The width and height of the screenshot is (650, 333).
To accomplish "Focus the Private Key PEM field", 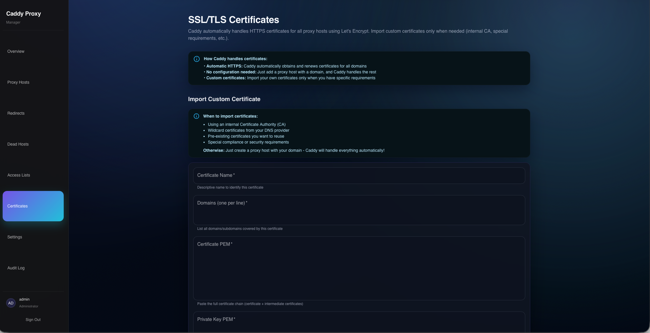I will [x=359, y=323].
